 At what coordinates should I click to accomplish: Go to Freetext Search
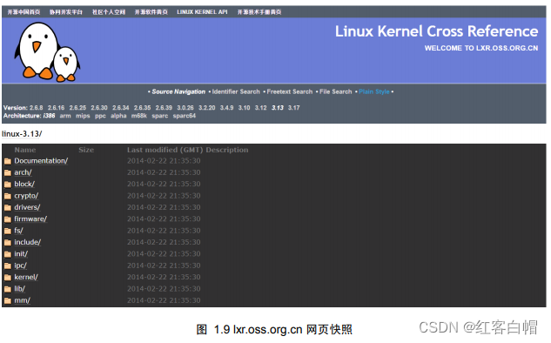290,91
